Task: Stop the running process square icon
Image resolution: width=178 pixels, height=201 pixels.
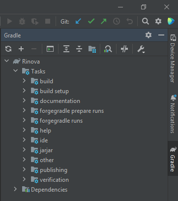Action: tap(48, 21)
